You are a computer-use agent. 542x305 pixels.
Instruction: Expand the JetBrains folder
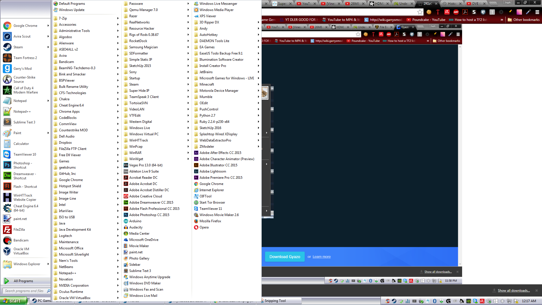(227, 72)
